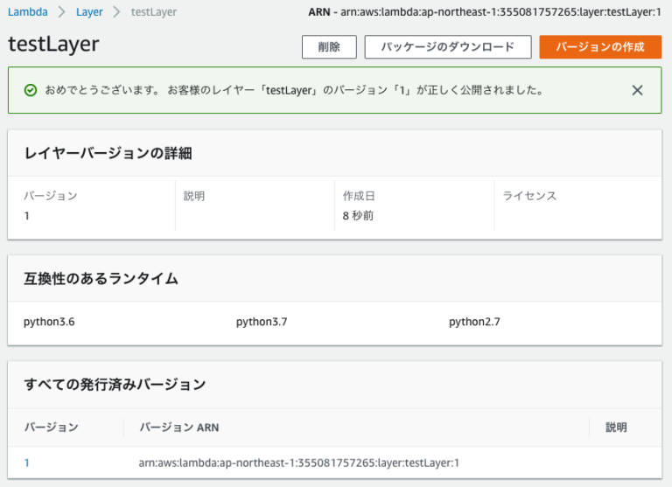
Task: Click the python2.7 runtime entry
Action: [474, 322]
